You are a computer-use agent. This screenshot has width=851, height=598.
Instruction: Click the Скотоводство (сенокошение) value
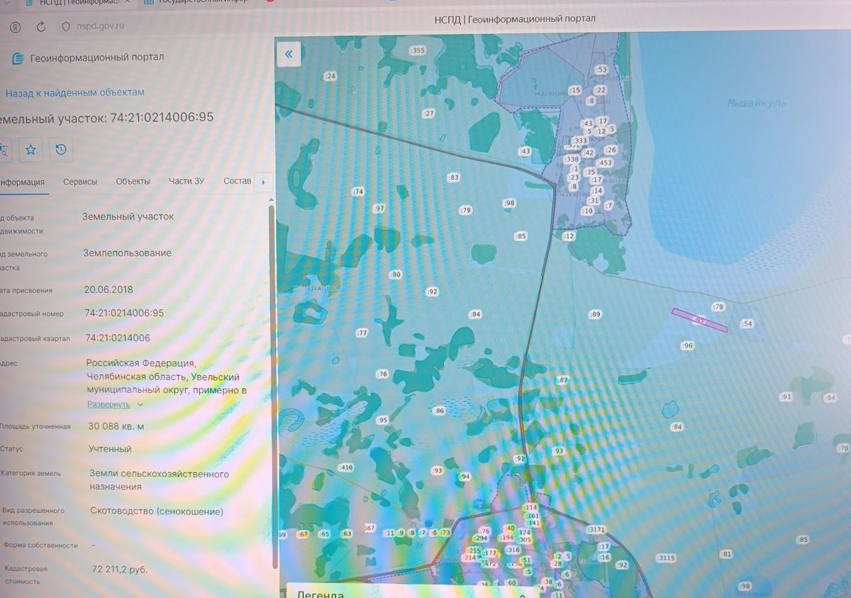tap(157, 511)
